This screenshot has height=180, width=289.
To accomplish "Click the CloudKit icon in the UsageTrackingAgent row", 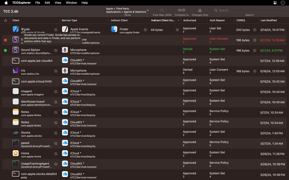I will coord(65,163).
